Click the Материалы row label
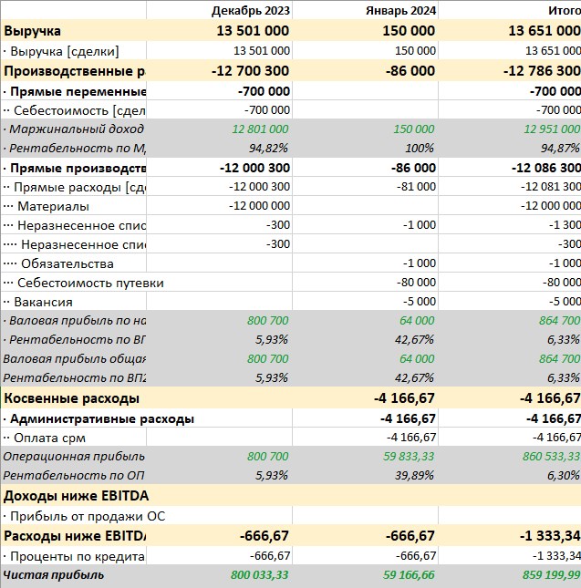This screenshot has height=588, width=581. point(54,206)
